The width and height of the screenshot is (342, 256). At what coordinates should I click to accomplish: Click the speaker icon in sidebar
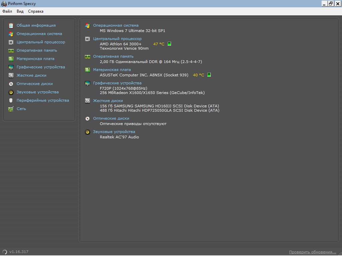(x=11, y=92)
